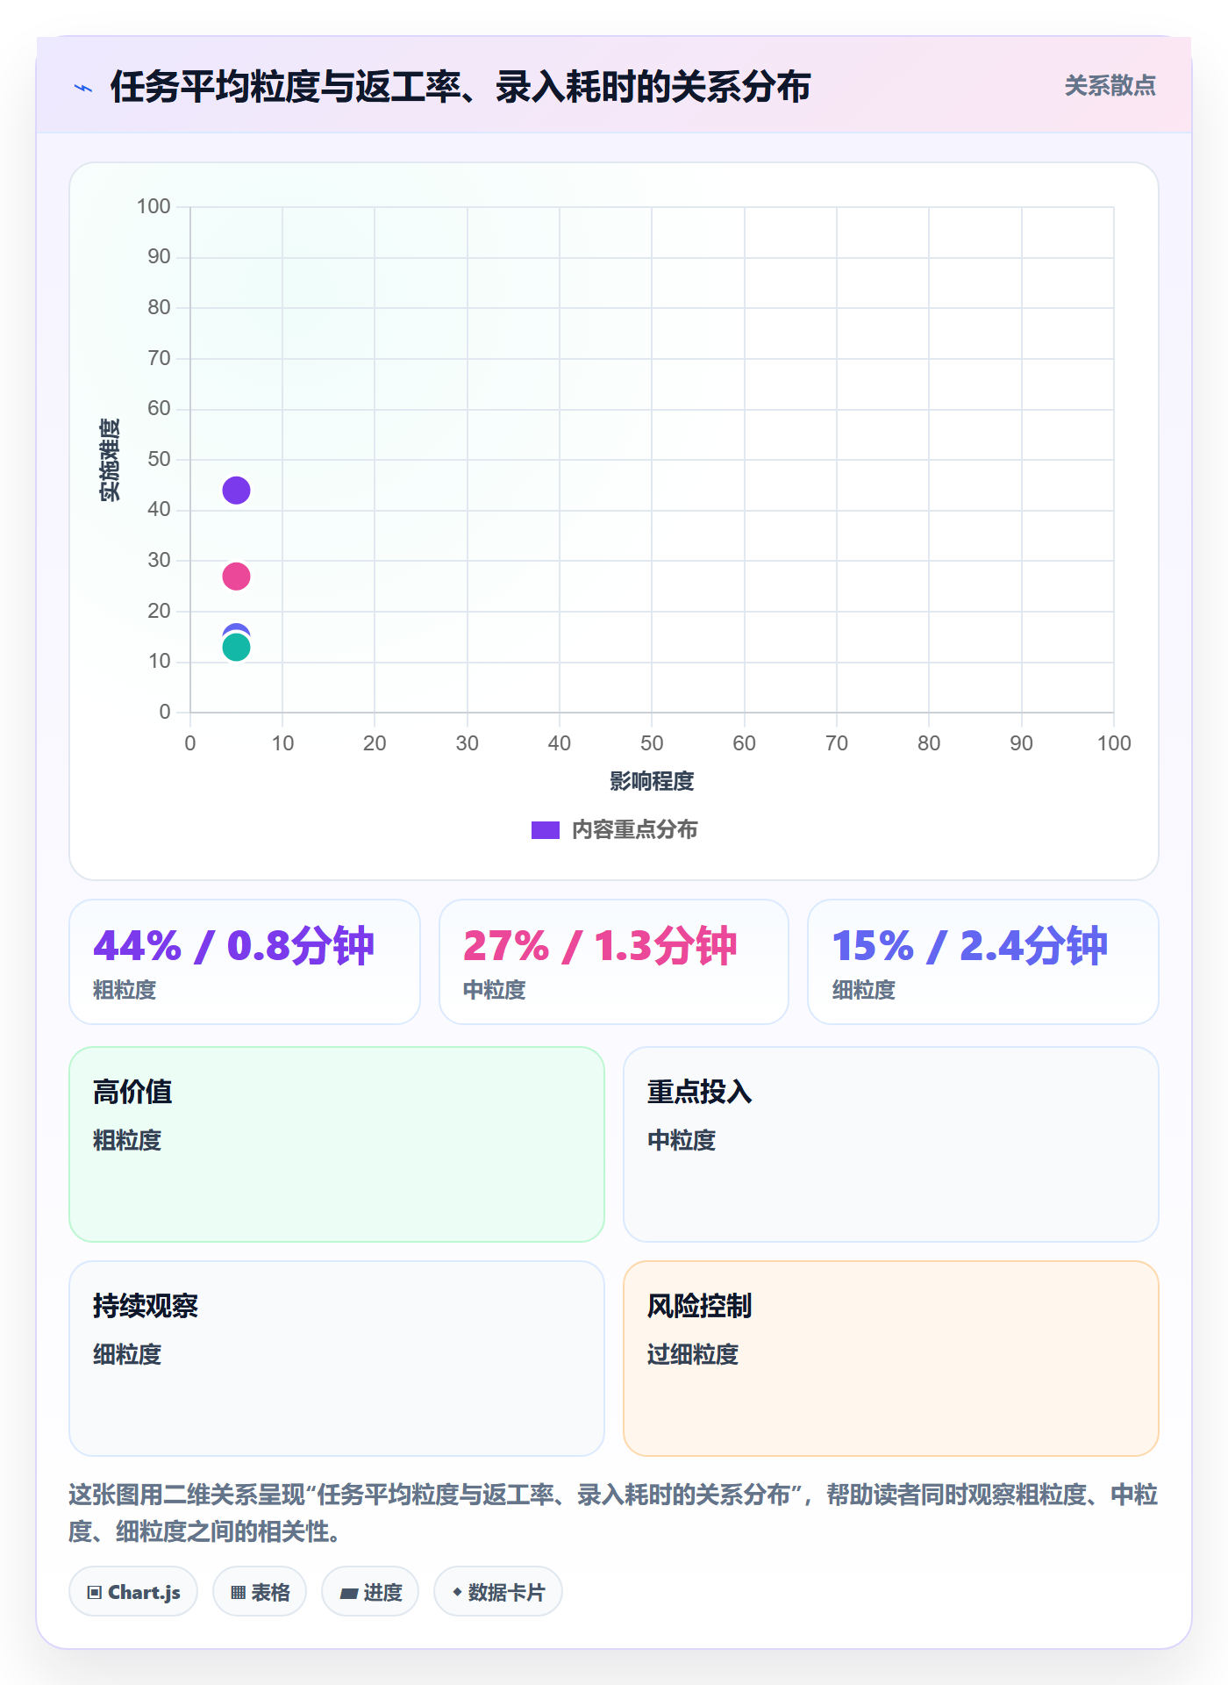
Task: Select the pink scatter point near 27
Action: [x=236, y=576]
